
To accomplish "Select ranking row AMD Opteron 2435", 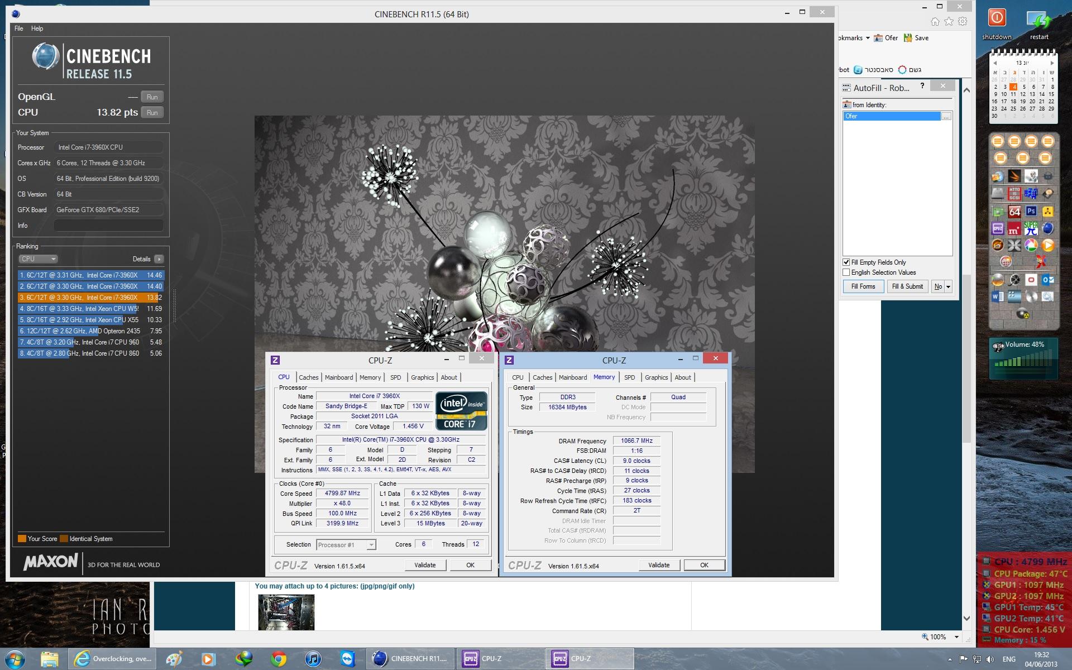I will (91, 331).
